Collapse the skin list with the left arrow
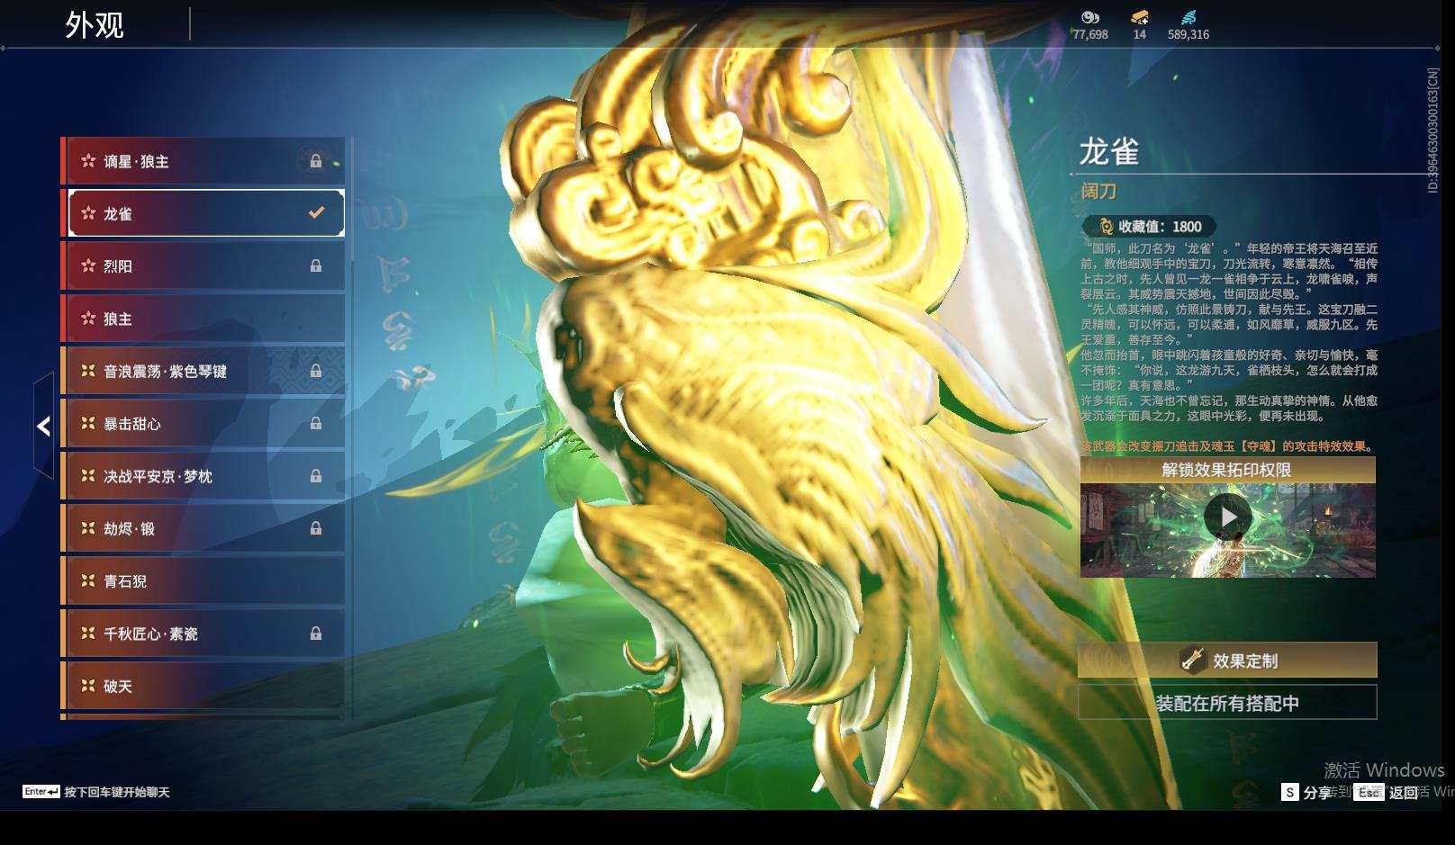 tap(41, 426)
